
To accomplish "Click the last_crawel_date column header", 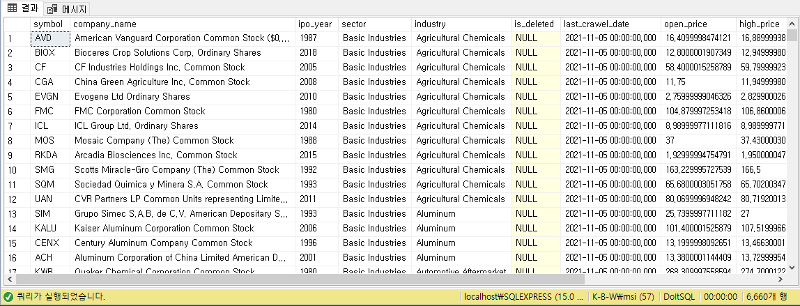I will [x=611, y=24].
